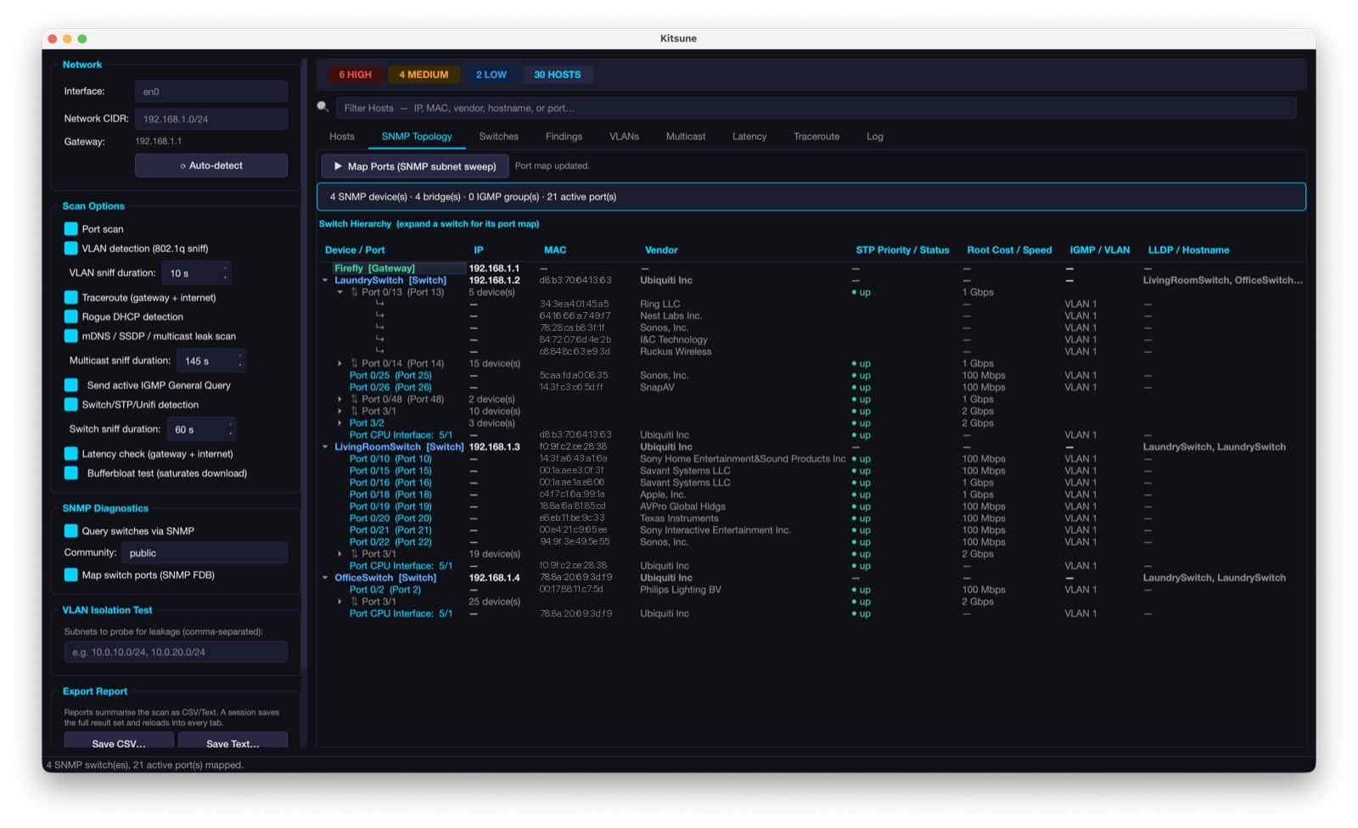Image resolution: width=1358 pixels, height=828 pixels.
Task: Click the link icon beside Port 0/14
Action: click(x=355, y=363)
